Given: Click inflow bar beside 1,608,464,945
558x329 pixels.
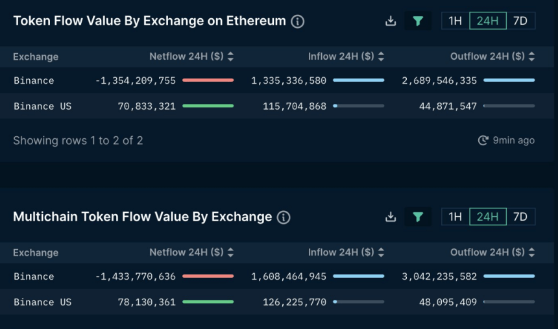Looking at the screenshot, I should [x=358, y=276].
